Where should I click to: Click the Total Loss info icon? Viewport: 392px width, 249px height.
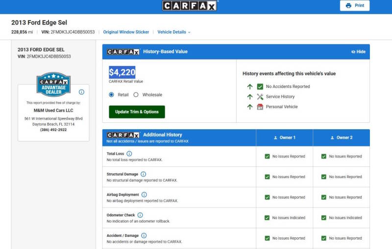tap(129, 154)
